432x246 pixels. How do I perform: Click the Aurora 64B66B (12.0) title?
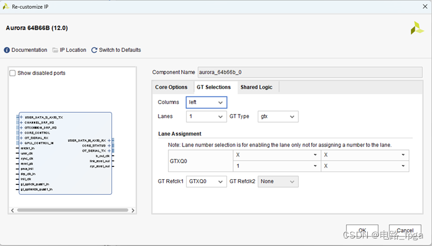37,28
